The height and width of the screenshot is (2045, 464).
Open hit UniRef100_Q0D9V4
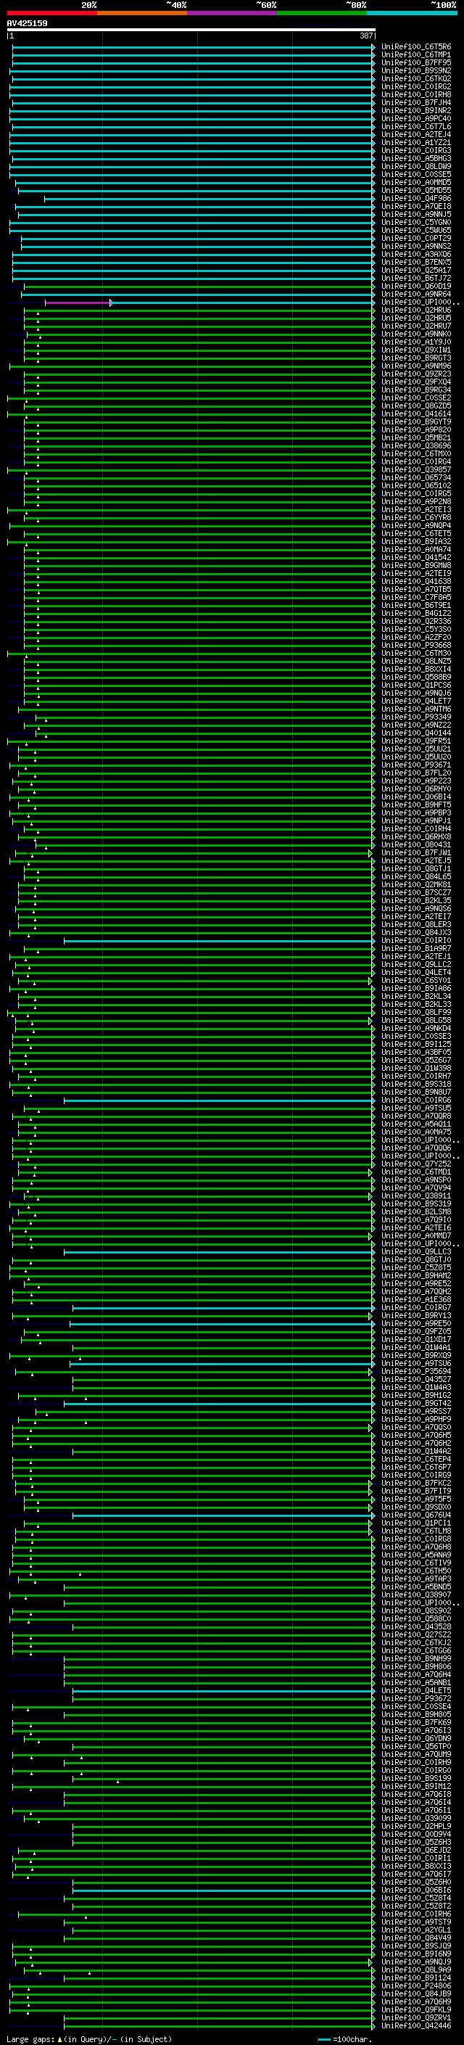click(416, 1835)
